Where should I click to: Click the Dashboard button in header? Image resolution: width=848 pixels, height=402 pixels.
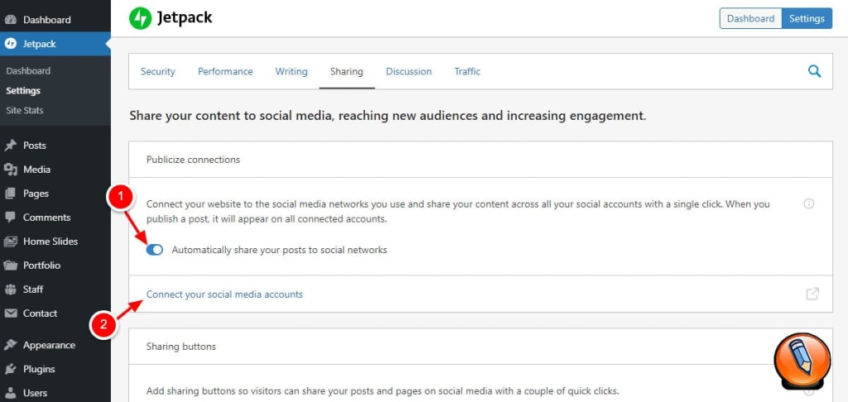pos(750,18)
